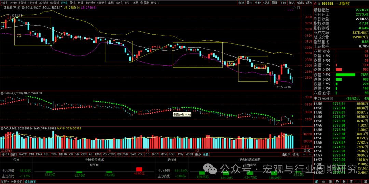Open the 指标A indicator group dropdown
The height and width of the screenshot is (184, 369).
(5, 154)
